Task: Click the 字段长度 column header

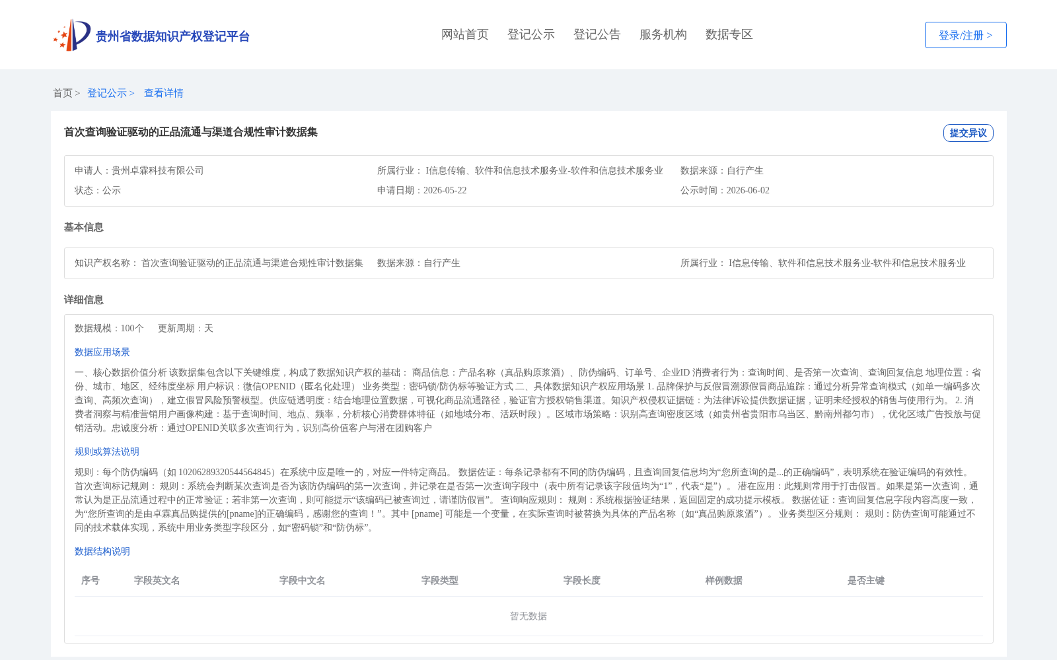Action: click(582, 580)
